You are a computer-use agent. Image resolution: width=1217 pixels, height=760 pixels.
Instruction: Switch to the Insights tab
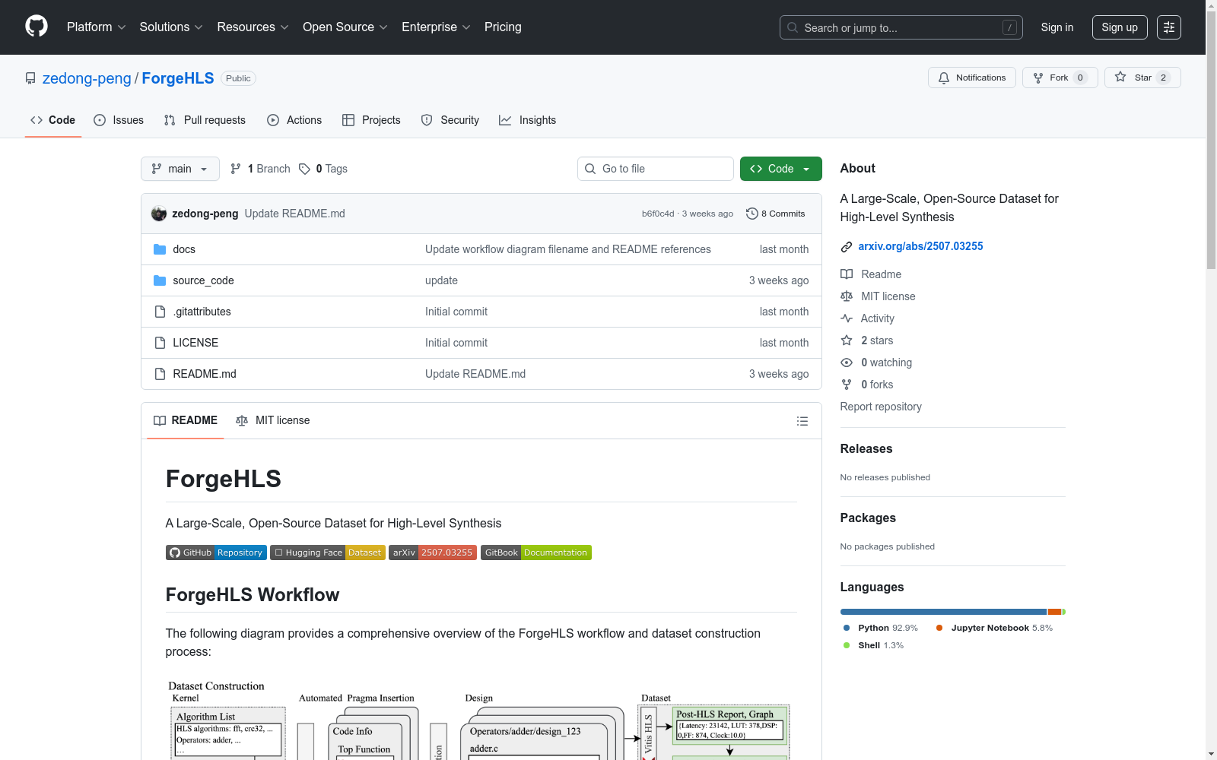click(527, 120)
